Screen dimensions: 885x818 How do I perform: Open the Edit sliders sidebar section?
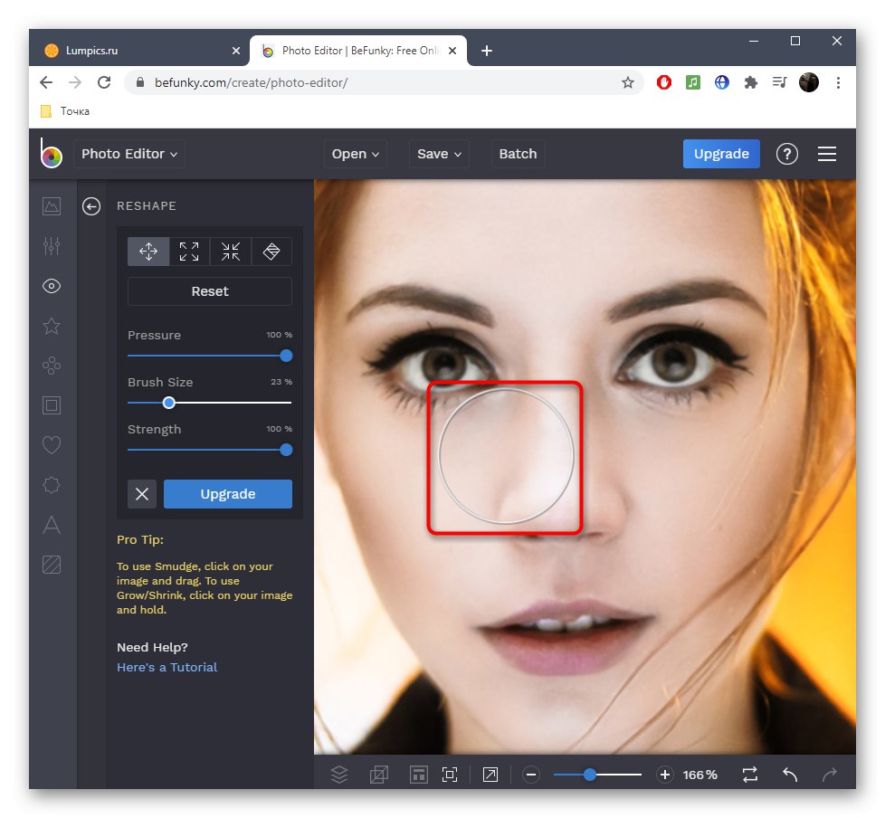tap(52, 246)
